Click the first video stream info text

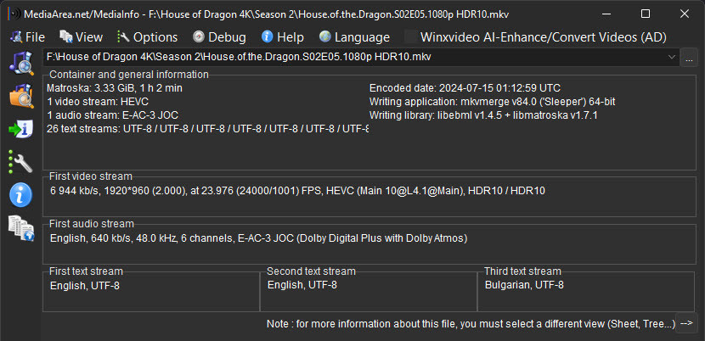click(297, 191)
